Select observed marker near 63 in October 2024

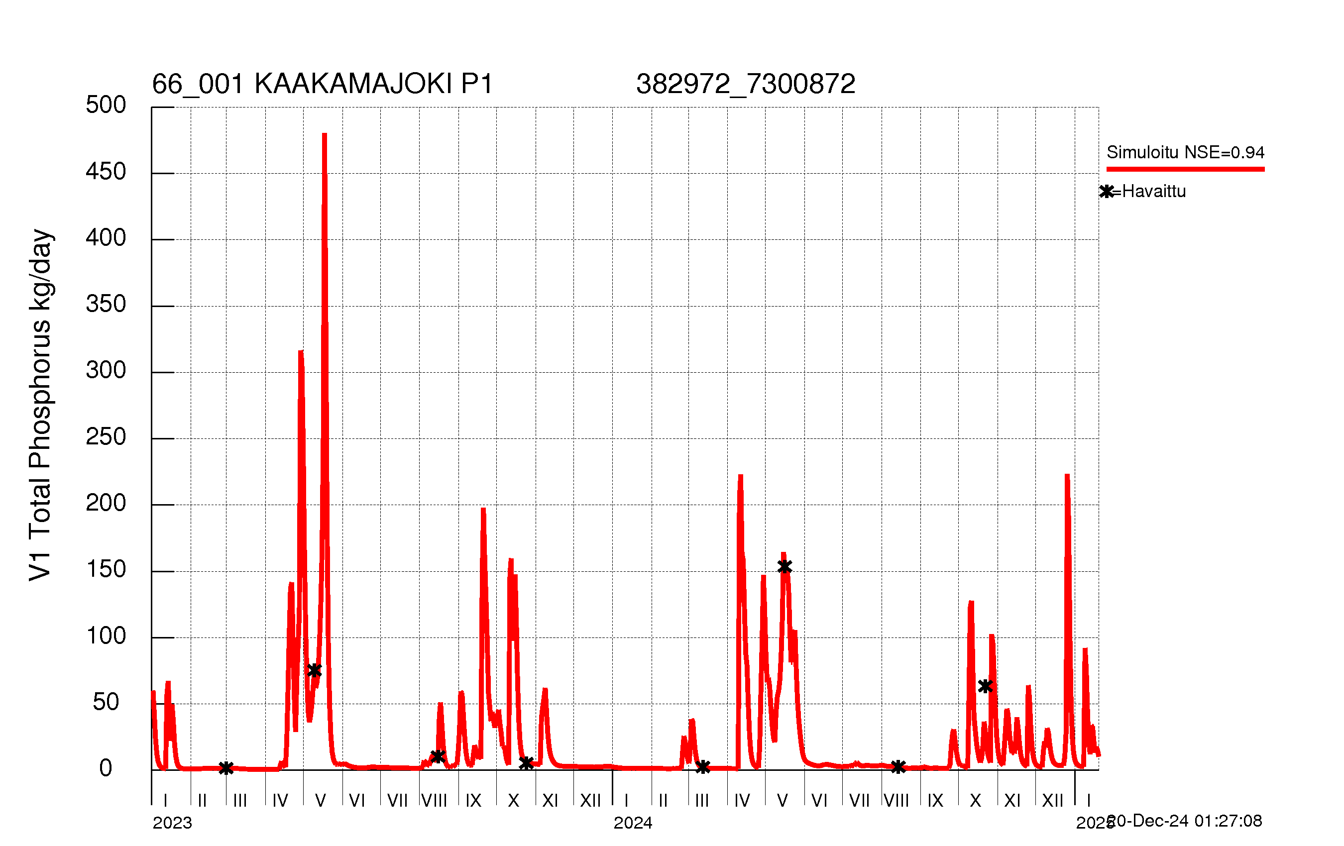[x=985, y=686]
